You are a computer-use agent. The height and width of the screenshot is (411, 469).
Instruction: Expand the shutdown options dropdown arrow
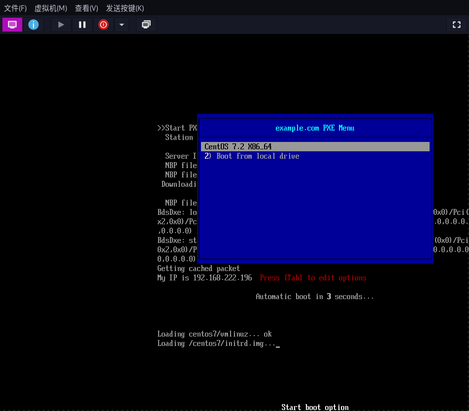pos(122,25)
